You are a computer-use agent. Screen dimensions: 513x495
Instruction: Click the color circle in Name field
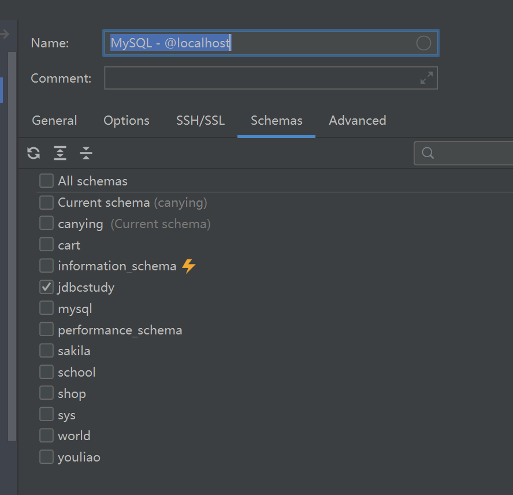click(423, 43)
